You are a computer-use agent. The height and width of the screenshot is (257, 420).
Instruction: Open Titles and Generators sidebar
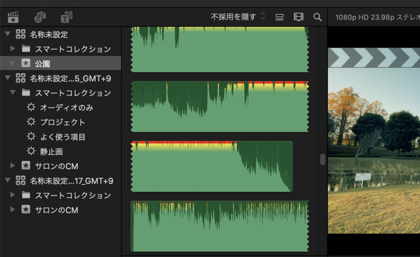[x=66, y=17]
